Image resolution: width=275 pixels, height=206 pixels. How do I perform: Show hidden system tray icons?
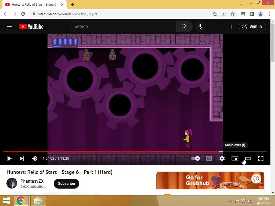point(230,201)
